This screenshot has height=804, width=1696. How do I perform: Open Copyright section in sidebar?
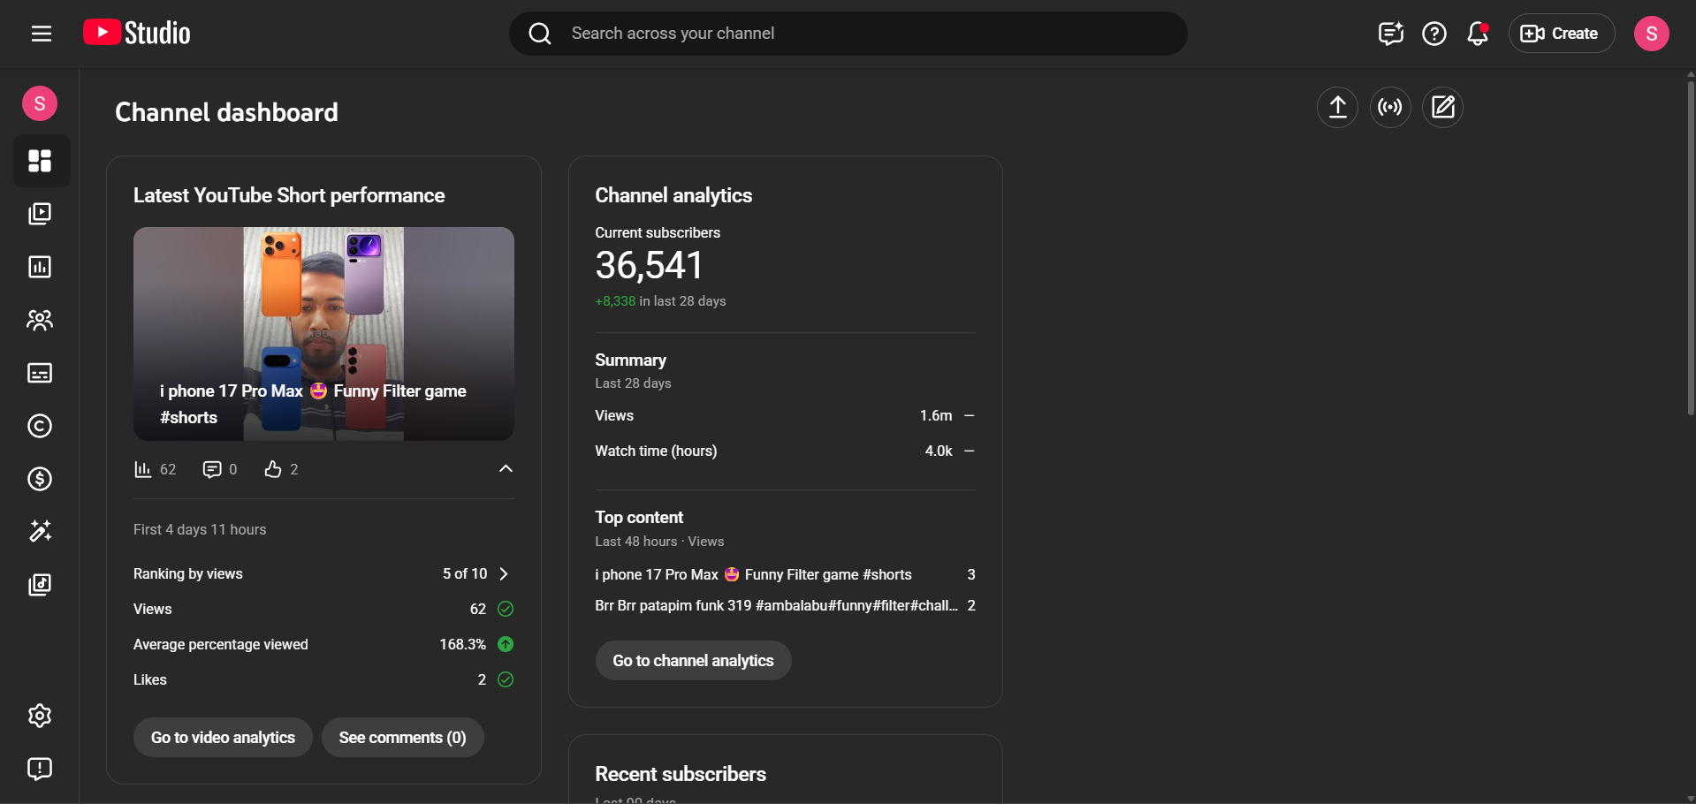tap(40, 426)
